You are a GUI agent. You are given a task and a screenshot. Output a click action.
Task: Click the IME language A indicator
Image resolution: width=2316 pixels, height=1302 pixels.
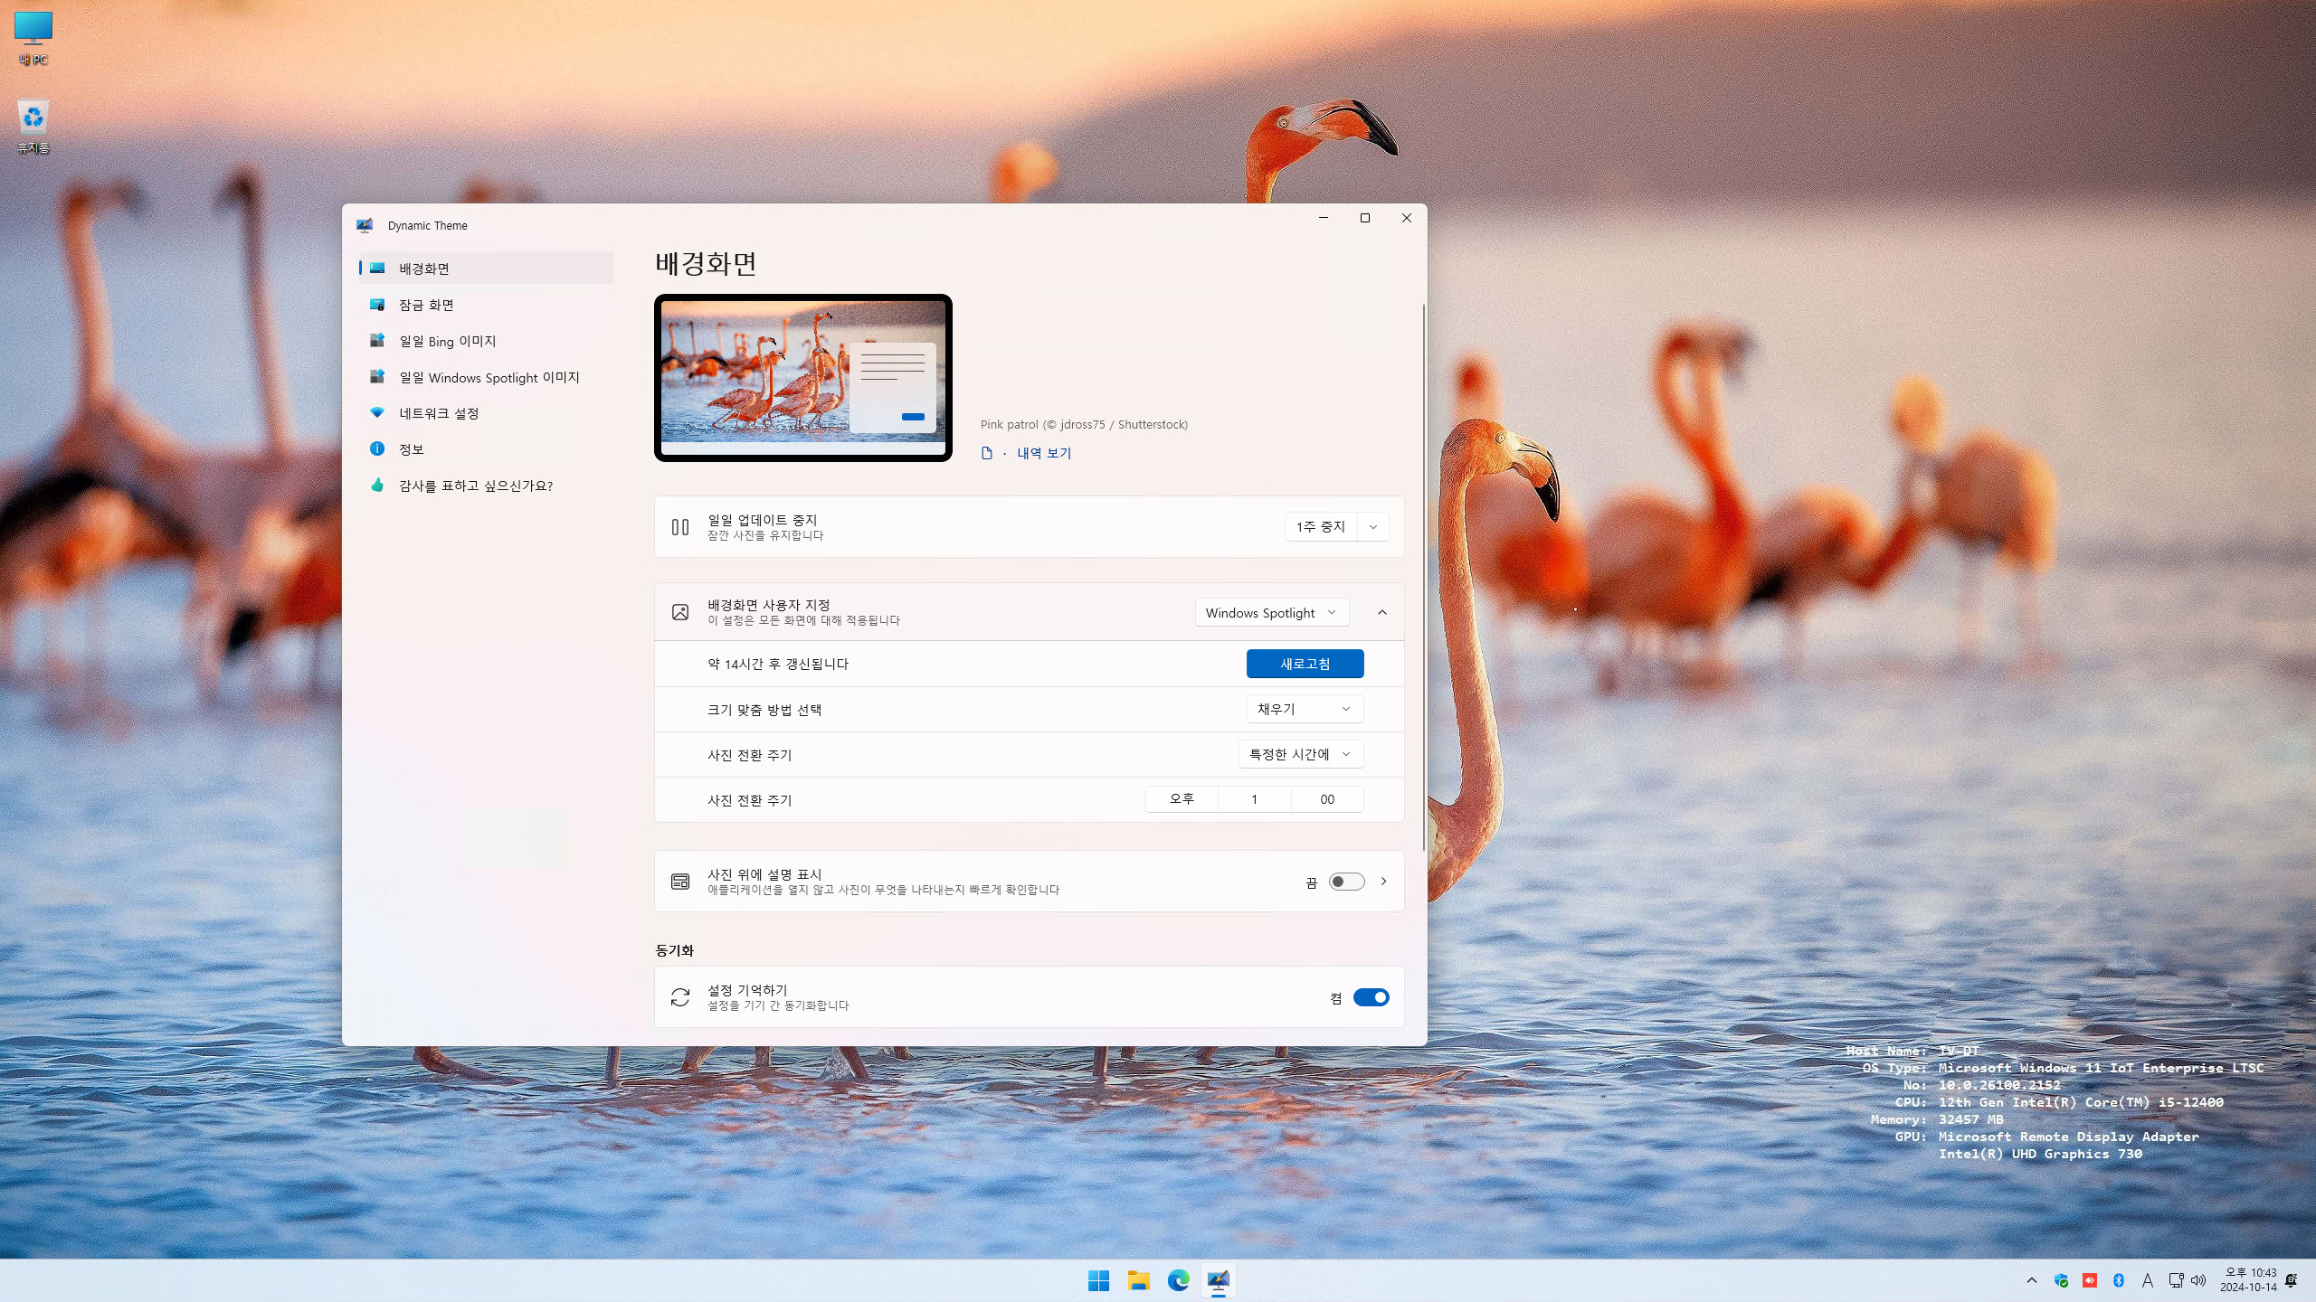click(x=2147, y=1280)
